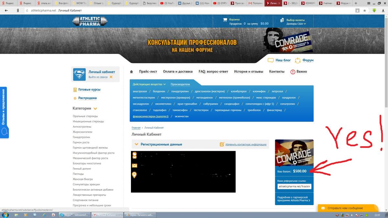The width and height of the screenshot is (388, 218).
Task: Click the home icon in the navigation bar
Action: click(x=132, y=72)
